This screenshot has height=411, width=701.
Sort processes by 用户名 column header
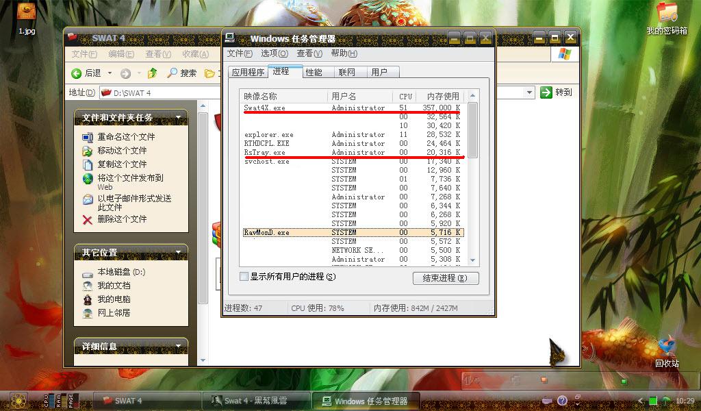pyautogui.click(x=360, y=96)
